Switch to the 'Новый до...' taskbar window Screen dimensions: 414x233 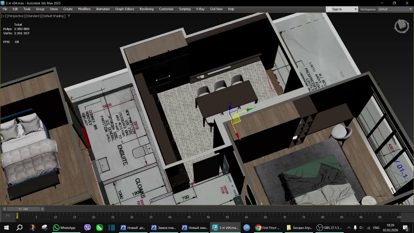tap(133, 227)
